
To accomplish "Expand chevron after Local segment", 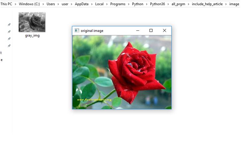I will point(107,4).
